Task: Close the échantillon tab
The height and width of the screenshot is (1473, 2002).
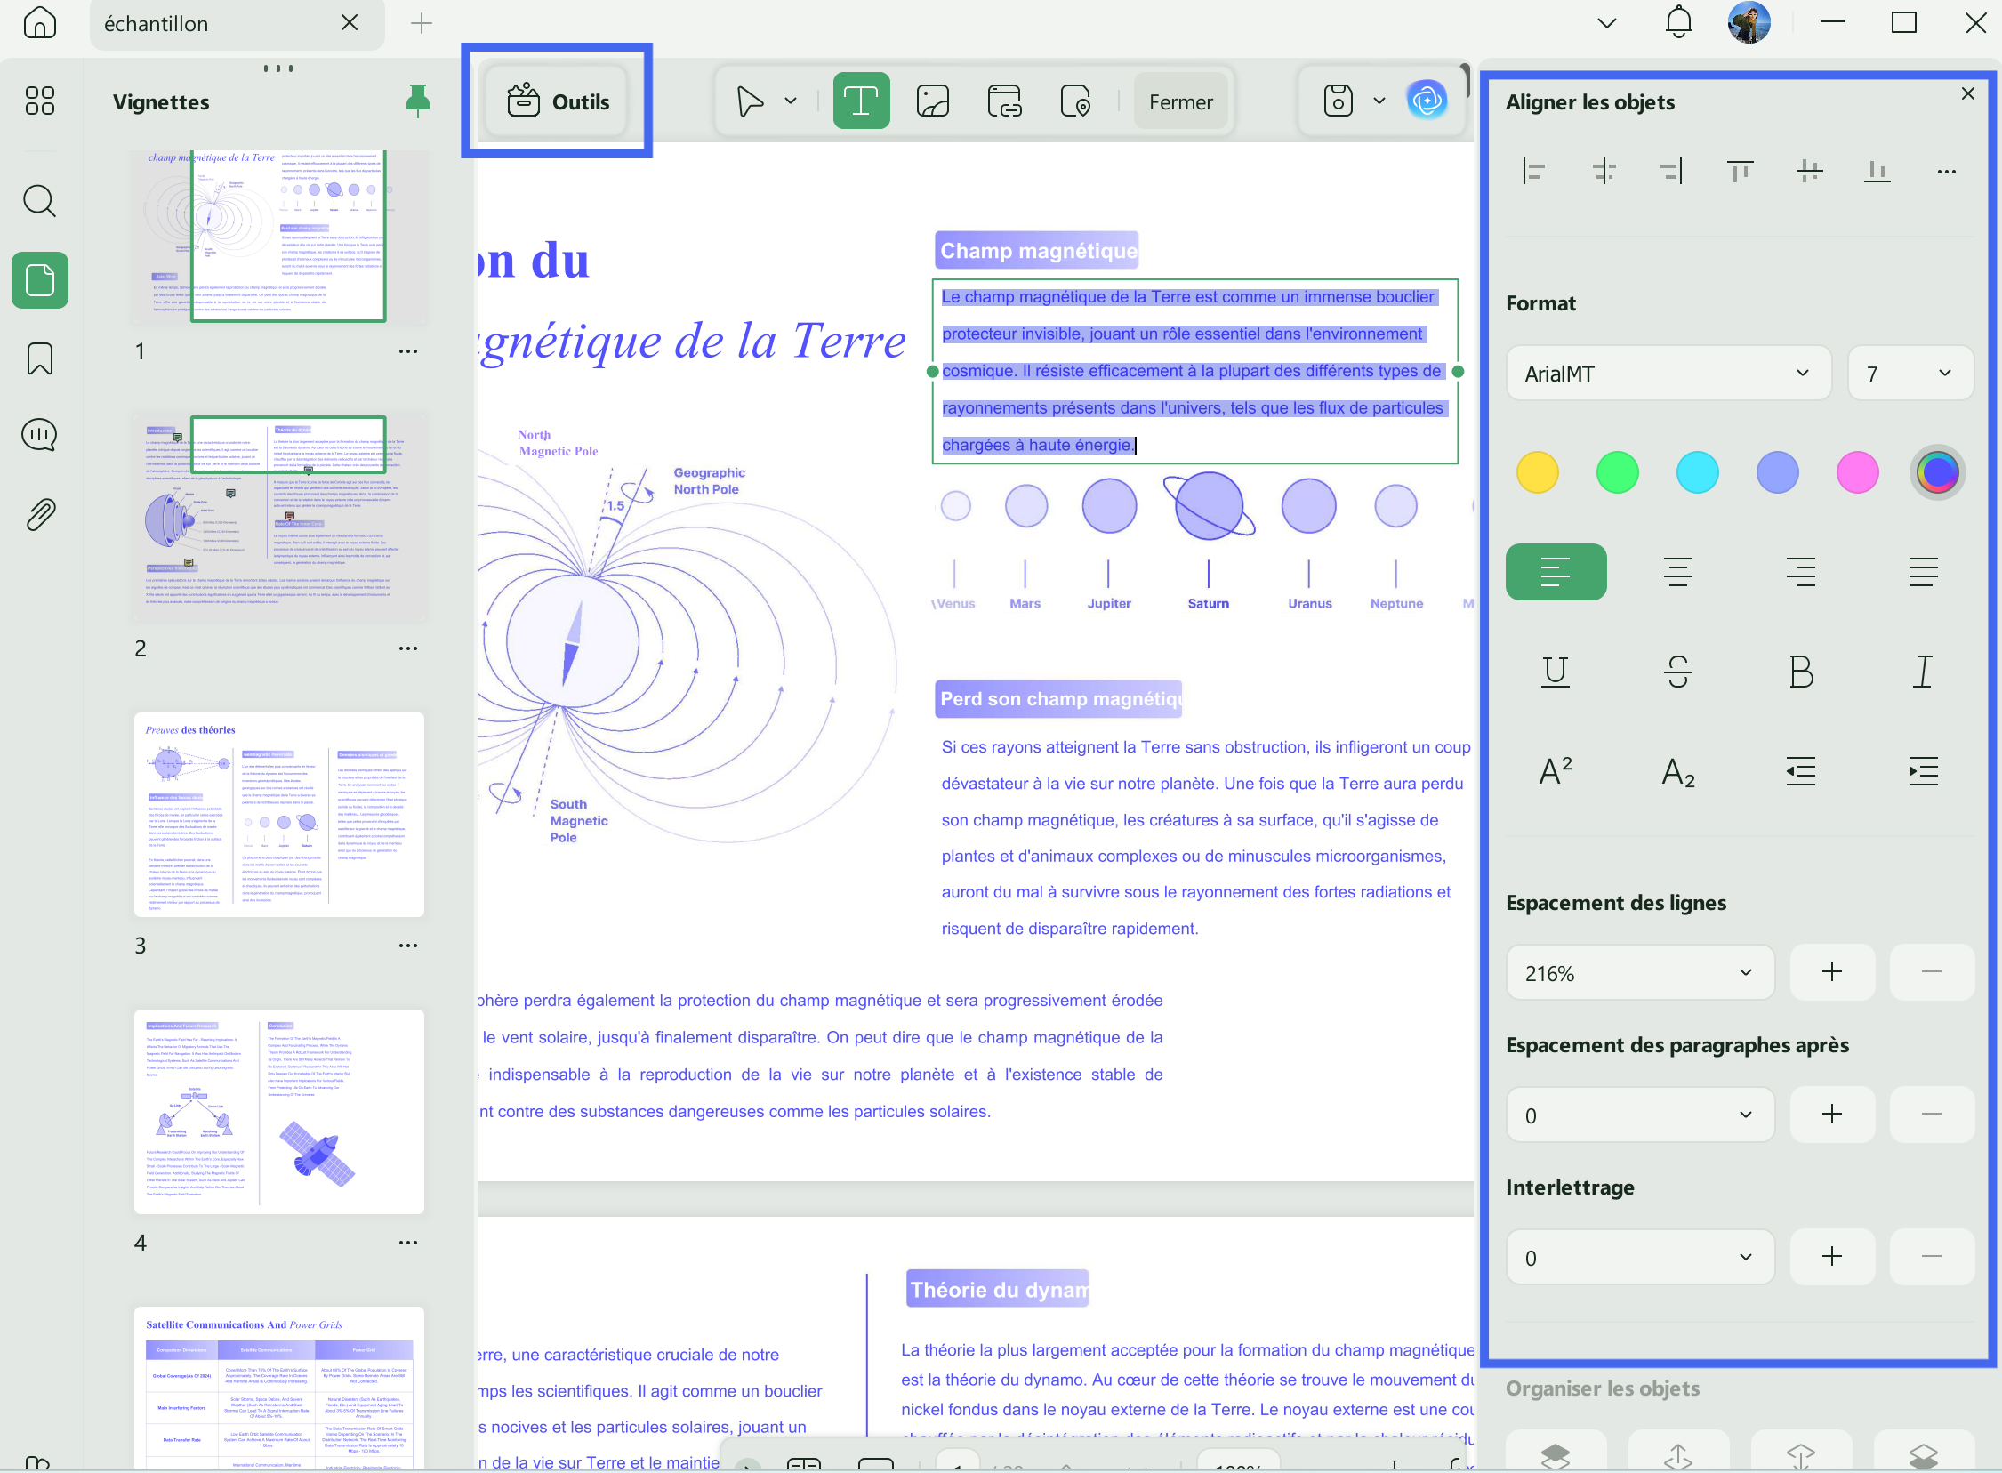Action: (x=350, y=22)
